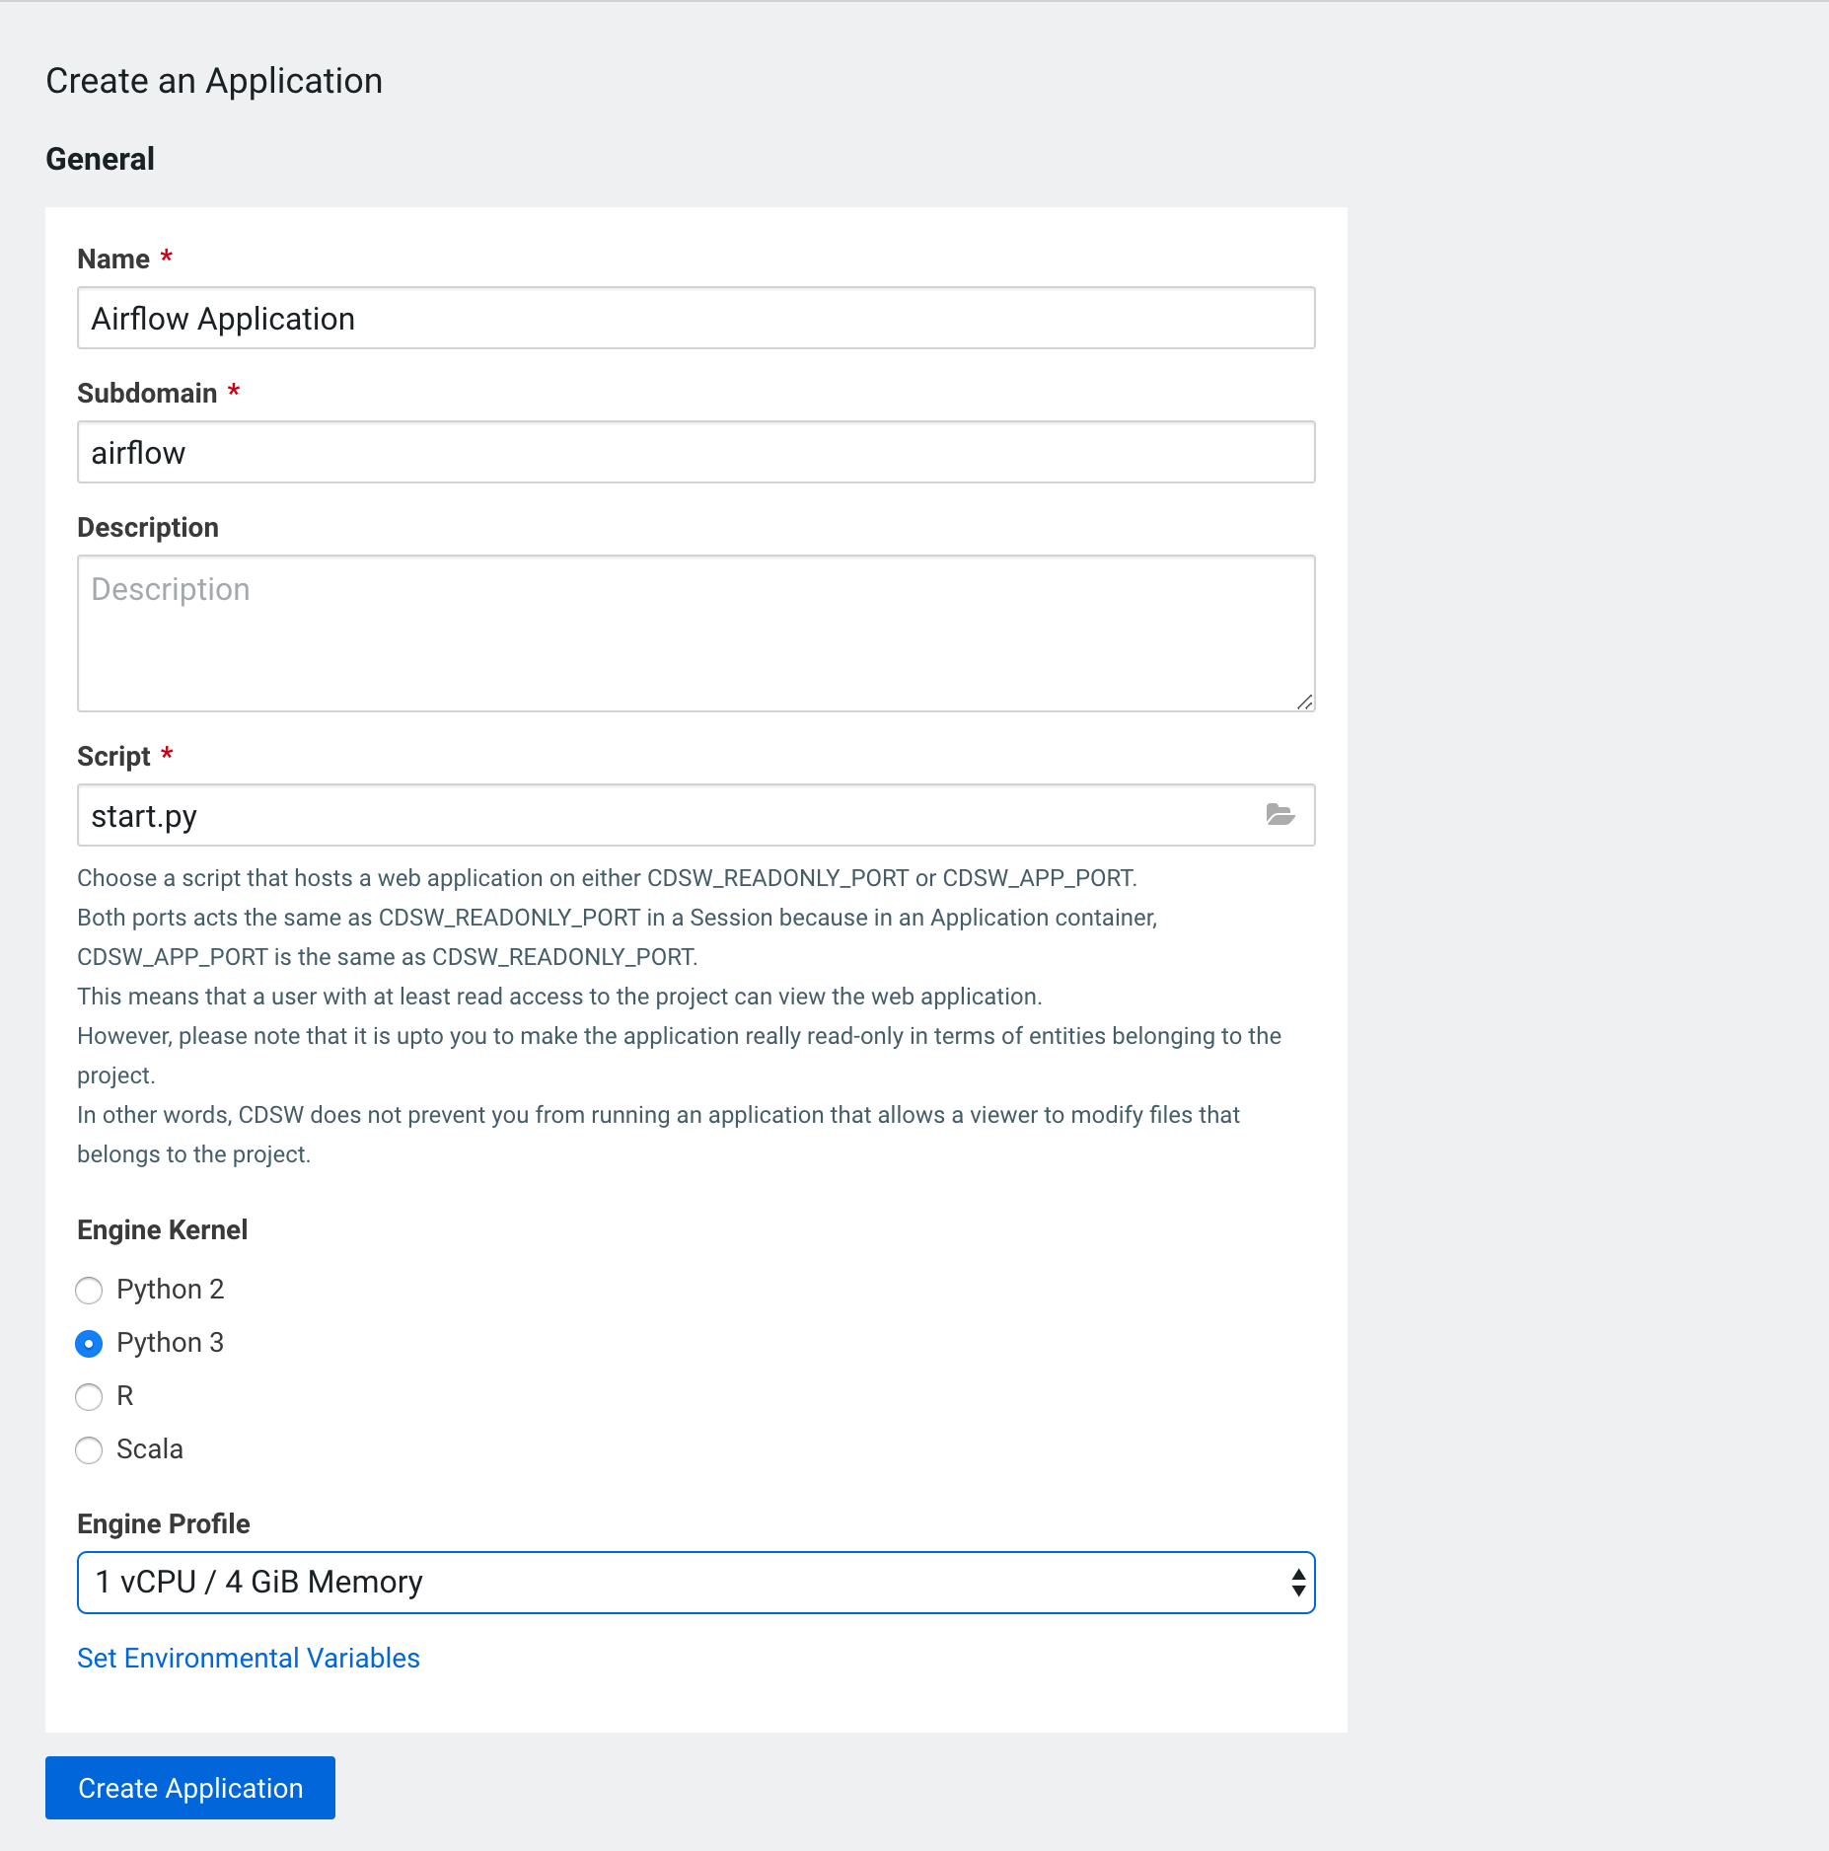Screen dimensions: 1829x1851
Task: Choose R as the engine kernel
Action: [89, 1397]
